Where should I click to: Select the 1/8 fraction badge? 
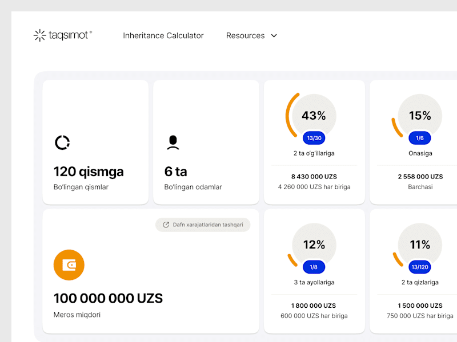pyautogui.click(x=314, y=267)
